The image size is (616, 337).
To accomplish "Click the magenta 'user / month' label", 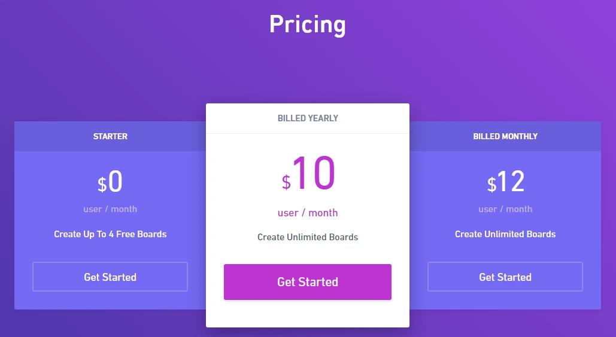I will [x=308, y=213].
